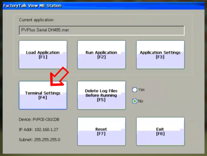Click the Reset [F7] button
Screen dimensions: 207x156
101,132
